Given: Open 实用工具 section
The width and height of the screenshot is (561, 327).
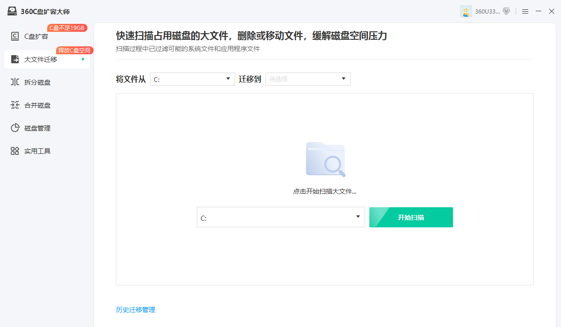Looking at the screenshot, I should (x=47, y=151).
